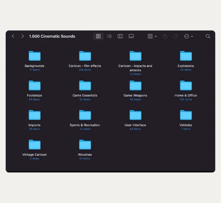Go back with the left chevron
Screen dimensions: 221x203
coord(13,36)
